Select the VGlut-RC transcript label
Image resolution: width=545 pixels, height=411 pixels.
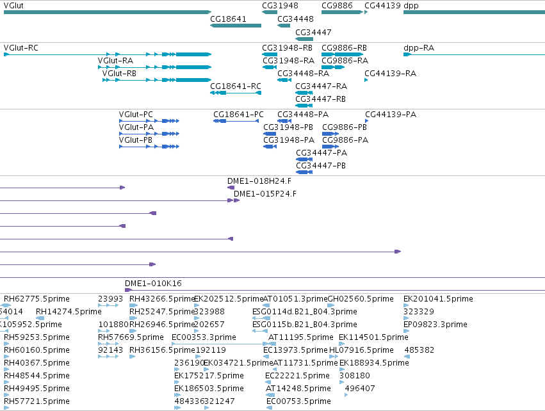pos(21,48)
